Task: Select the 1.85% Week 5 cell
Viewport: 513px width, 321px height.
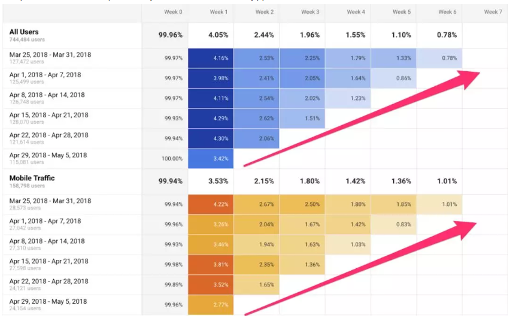Action: (x=401, y=204)
